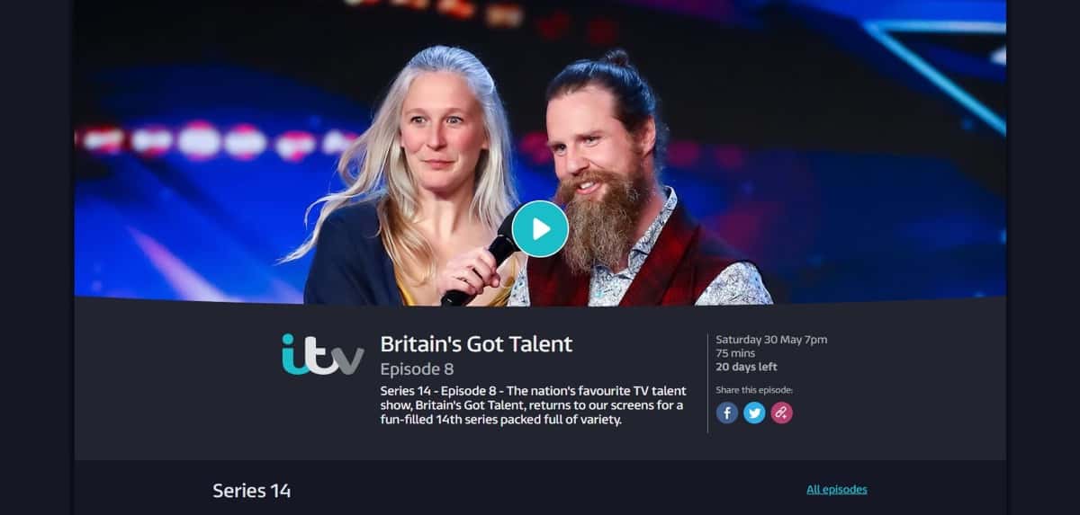
Task: Click the Episode 8 subtitle
Action: tap(417, 368)
